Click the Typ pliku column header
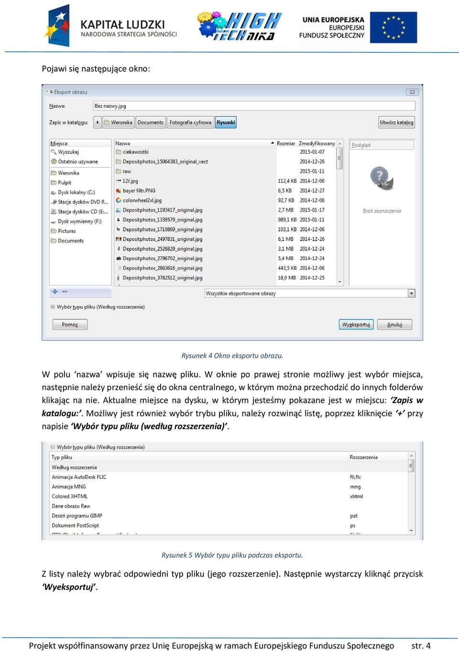This screenshot has width=459, height=651. [x=199, y=457]
